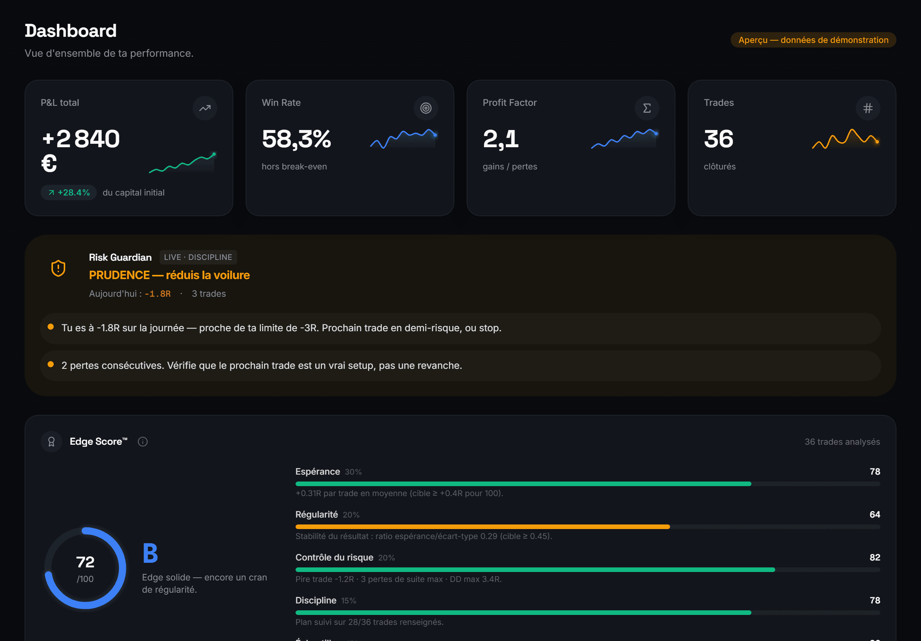This screenshot has width=921, height=641.
Task: Click 'Plan suivi sur 28/36 trades renseignés' note
Action: 370,622
